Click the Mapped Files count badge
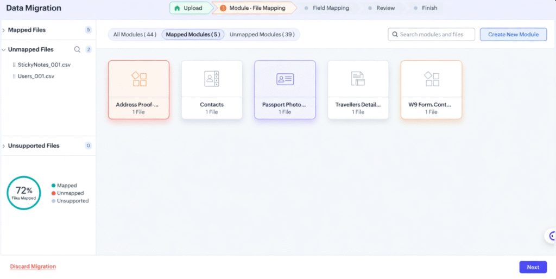556x279 pixels. (x=89, y=30)
